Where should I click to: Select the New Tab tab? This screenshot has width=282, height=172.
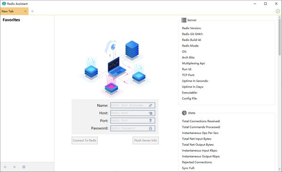(14, 11)
